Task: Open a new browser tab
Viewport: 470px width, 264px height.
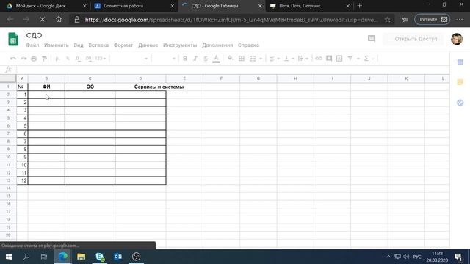Action: (x=360, y=6)
